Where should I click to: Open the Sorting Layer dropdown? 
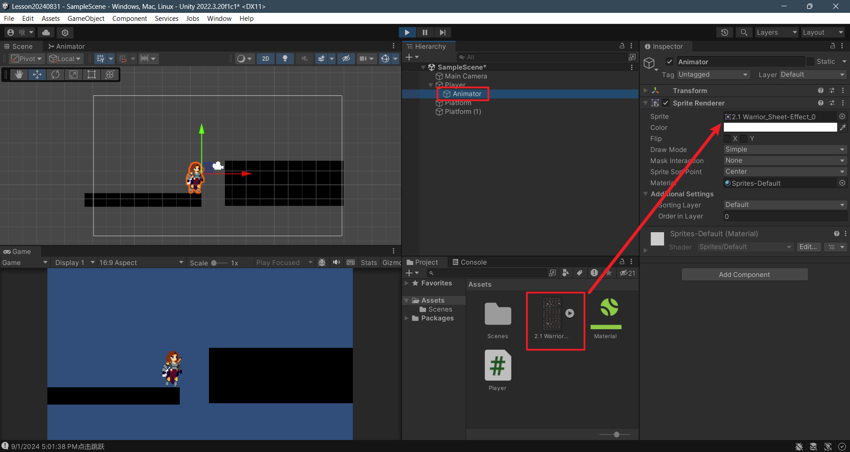tap(785, 205)
